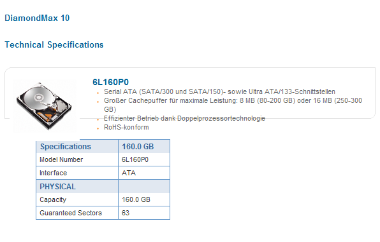Screen dimensions: 380x242
Task: Click the 63 sectors value cell
Action: click(144, 213)
